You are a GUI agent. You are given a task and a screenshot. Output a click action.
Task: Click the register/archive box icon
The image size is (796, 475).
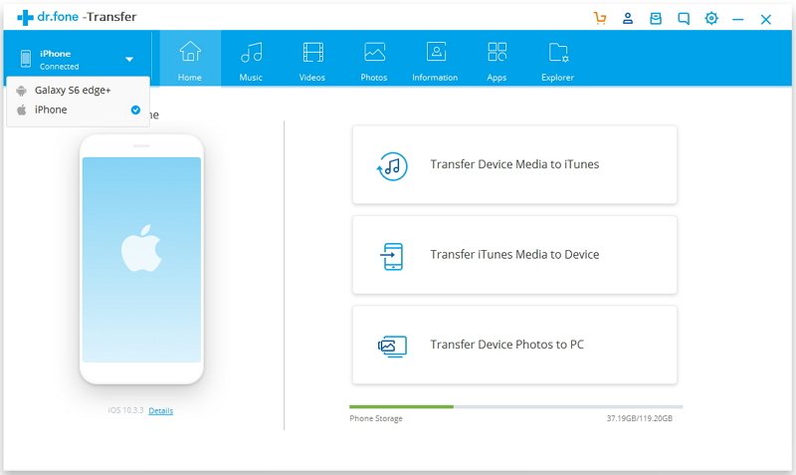click(x=656, y=19)
